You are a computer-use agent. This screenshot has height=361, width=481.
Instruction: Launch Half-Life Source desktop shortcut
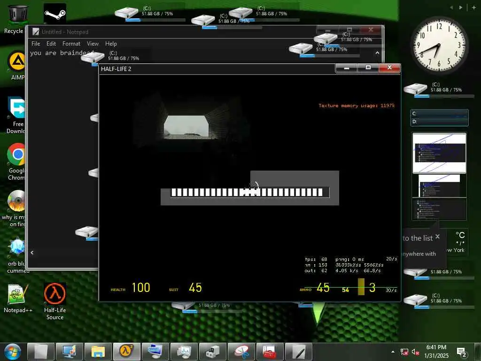(55, 301)
